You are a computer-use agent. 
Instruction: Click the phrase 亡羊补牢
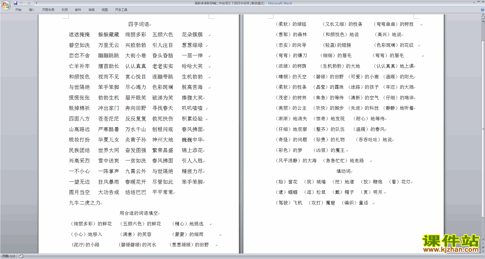[x=79, y=66]
